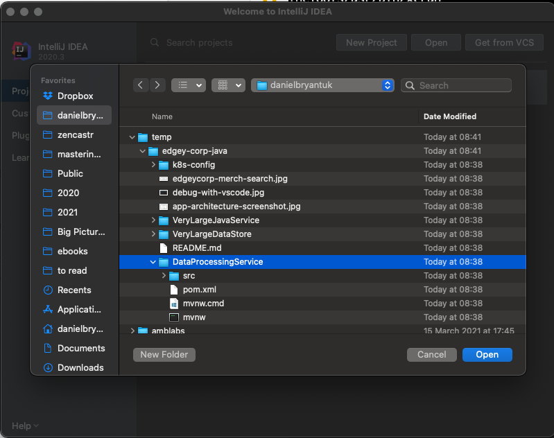Expand the VeryLargeJavaService folder
Image resolution: width=554 pixels, height=438 pixels.
point(153,220)
